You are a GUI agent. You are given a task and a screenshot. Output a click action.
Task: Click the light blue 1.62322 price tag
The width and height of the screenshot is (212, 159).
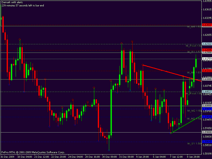(x=207, y=44)
